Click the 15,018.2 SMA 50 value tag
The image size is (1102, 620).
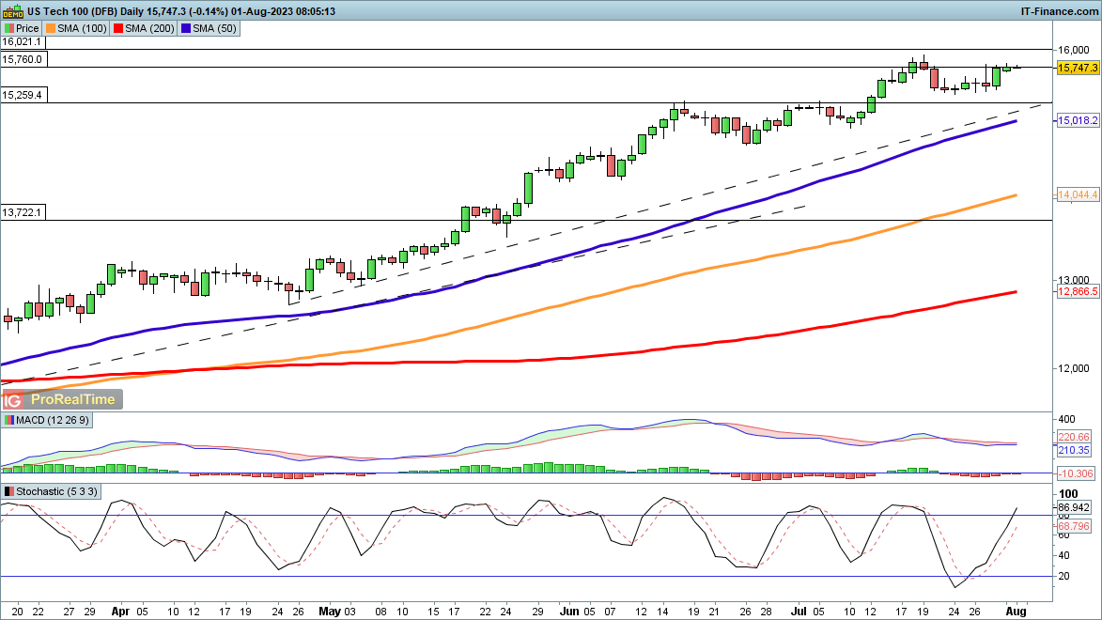click(x=1078, y=121)
